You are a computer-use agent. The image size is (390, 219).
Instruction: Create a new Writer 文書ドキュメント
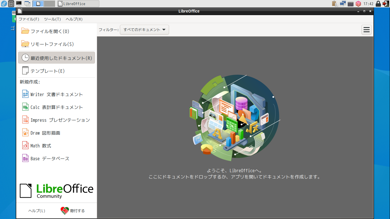point(57,94)
